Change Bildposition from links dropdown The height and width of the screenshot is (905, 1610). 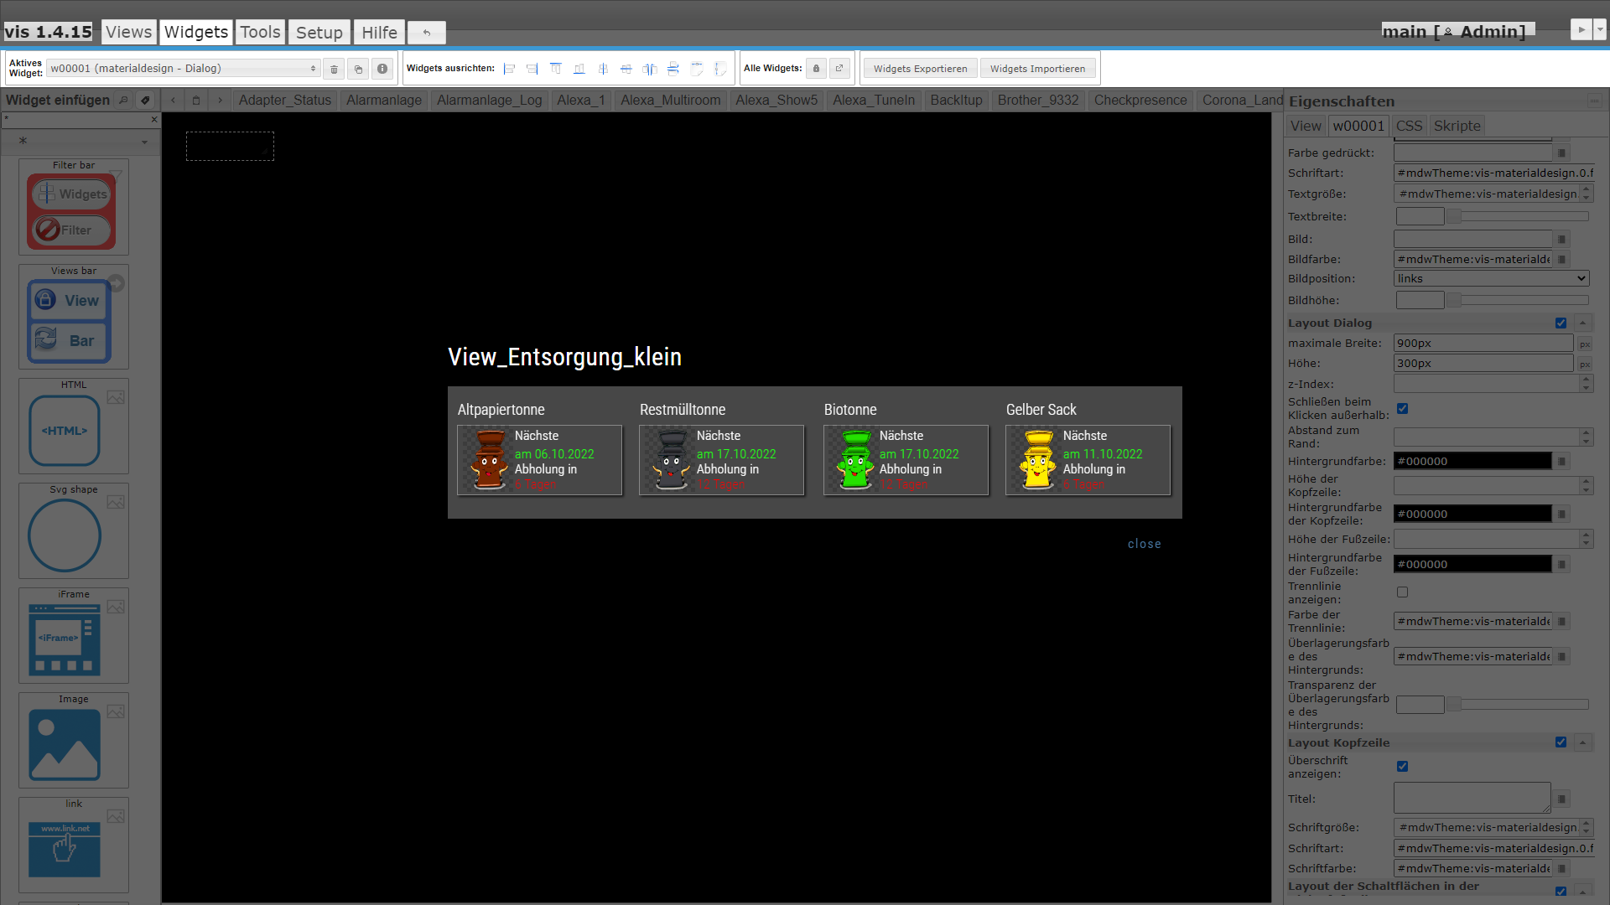[x=1491, y=278]
